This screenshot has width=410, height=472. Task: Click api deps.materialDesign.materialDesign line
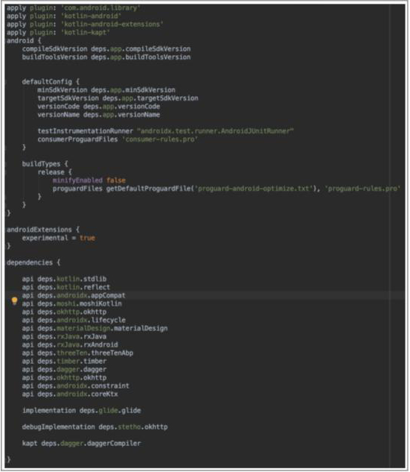coord(95,328)
